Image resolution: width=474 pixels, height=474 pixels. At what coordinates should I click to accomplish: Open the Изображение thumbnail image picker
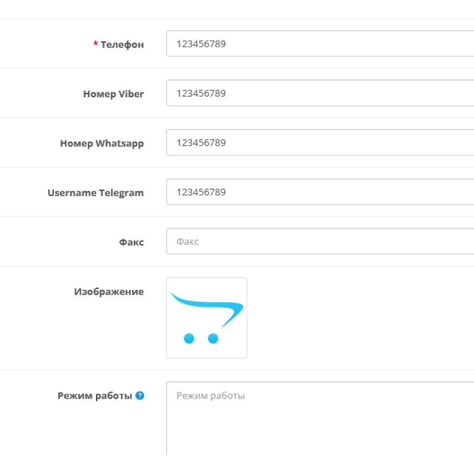207,318
